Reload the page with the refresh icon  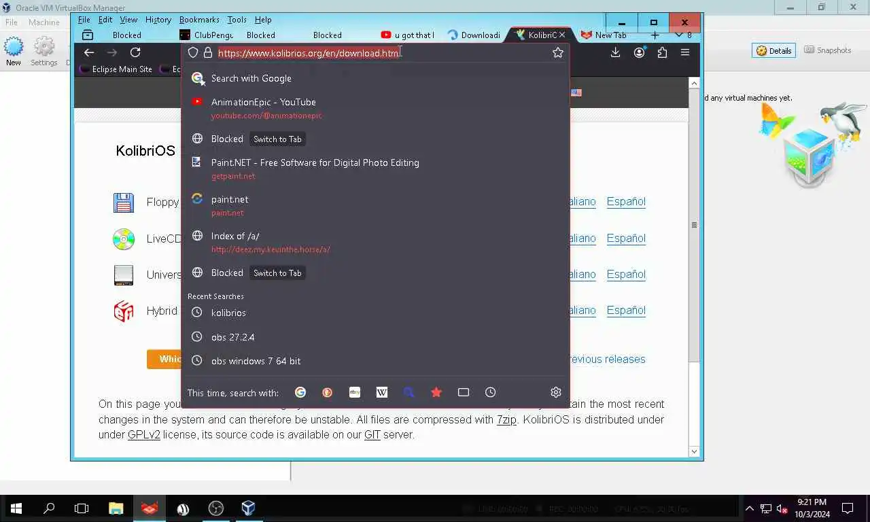[135, 52]
